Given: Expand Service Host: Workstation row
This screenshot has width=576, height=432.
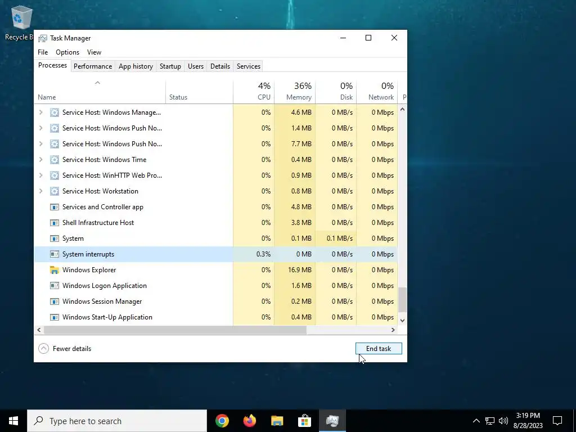Looking at the screenshot, I should point(40,191).
